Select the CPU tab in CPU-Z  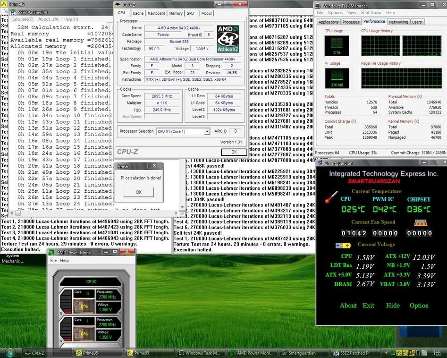pyautogui.click(x=122, y=13)
